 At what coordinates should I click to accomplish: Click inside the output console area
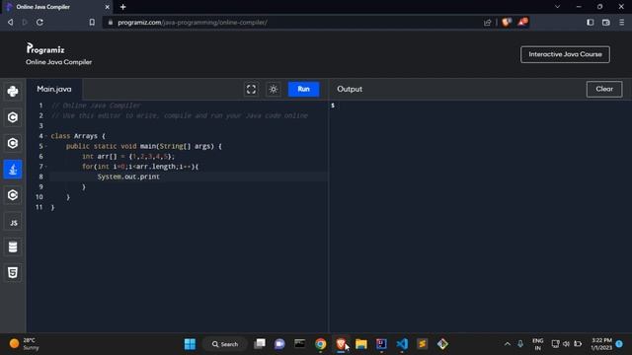[480, 217]
